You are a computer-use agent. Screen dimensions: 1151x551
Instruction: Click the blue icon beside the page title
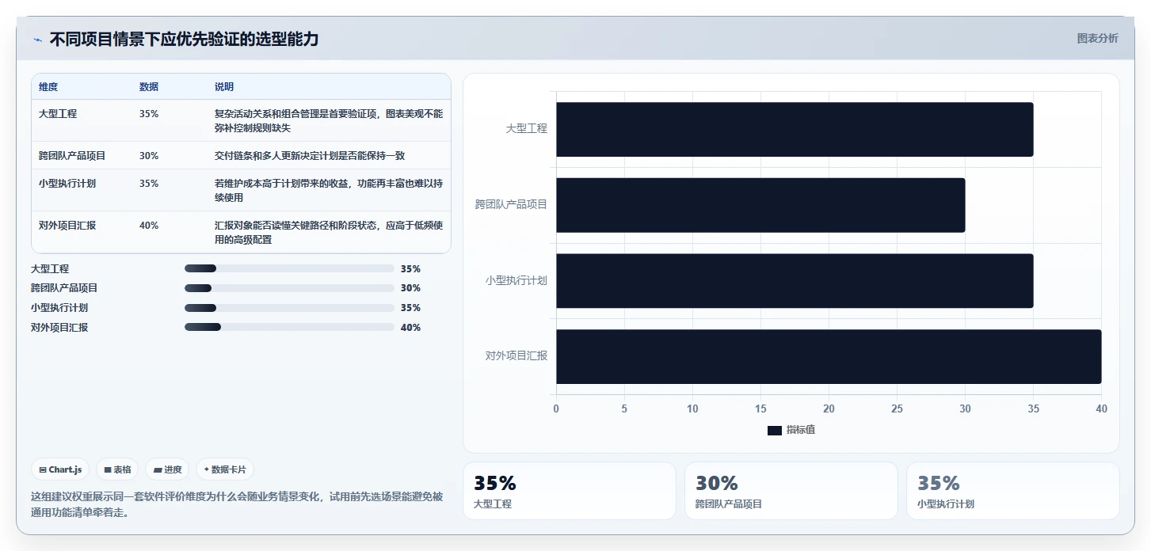37,40
